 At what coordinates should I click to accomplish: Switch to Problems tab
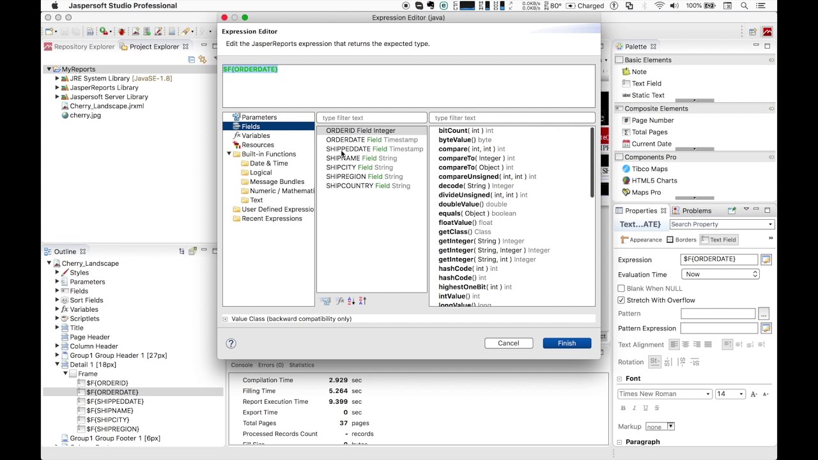[x=691, y=211]
